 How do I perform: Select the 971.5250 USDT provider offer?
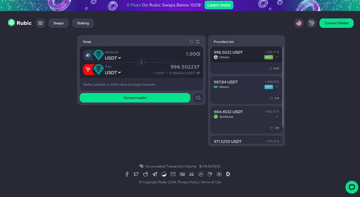pos(246,140)
